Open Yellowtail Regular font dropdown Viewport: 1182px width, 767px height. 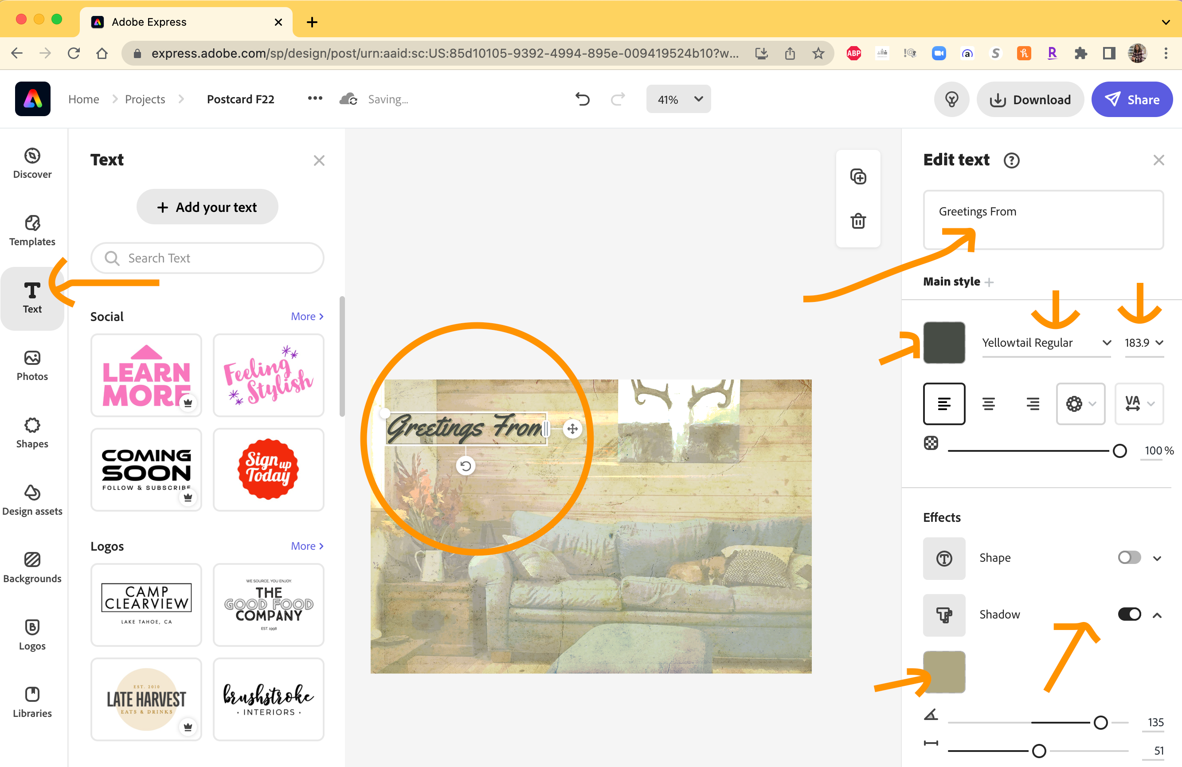pos(1046,343)
